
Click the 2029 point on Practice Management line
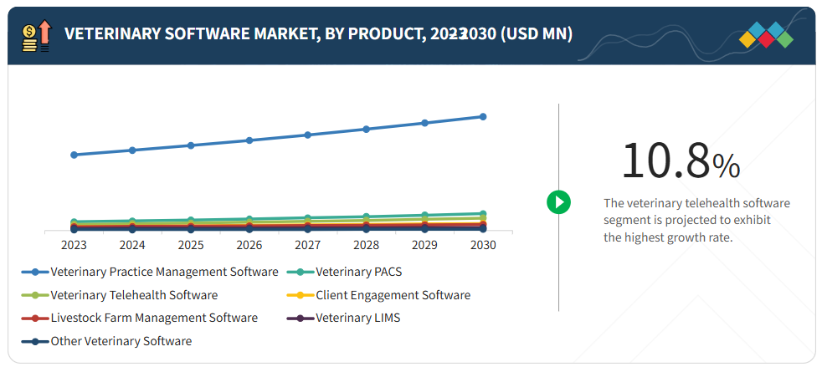[x=424, y=123]
